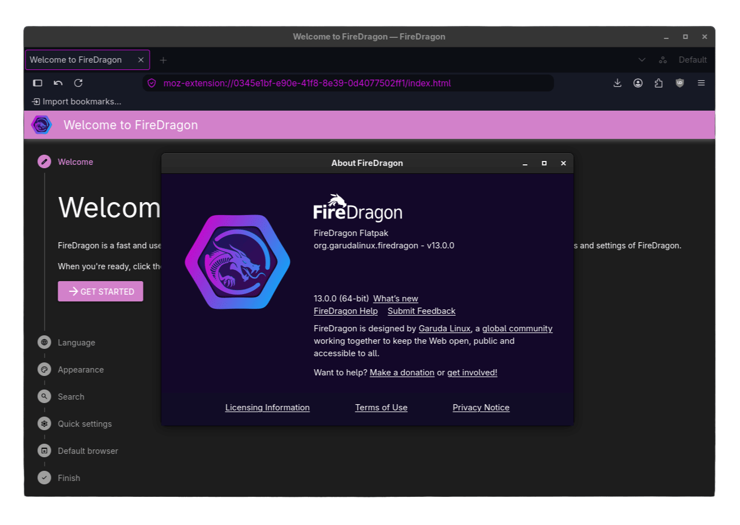Click the large hexagonal dragon logo in About dialog
Image resolution: width=740 pixels, height=525 pixels.
click(237, 262)
